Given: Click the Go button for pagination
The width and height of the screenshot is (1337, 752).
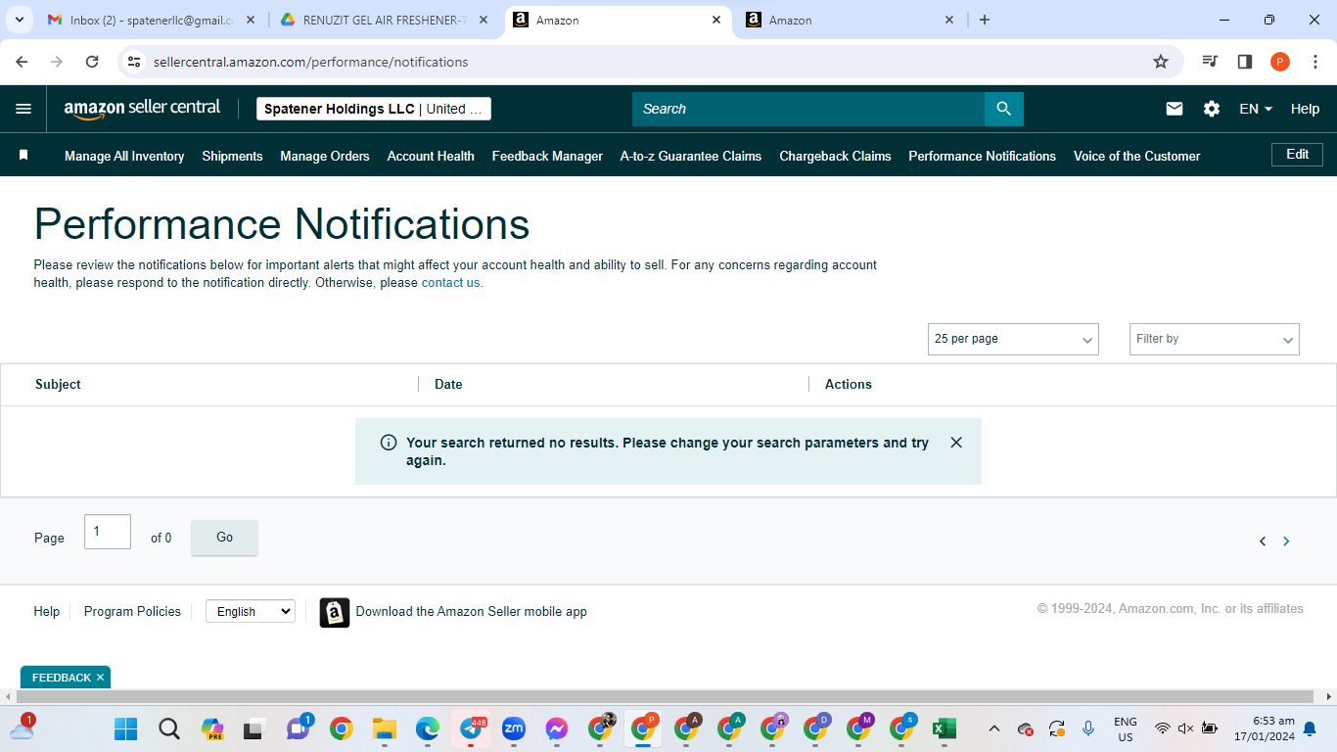Looking at the screenshot, I should pos(224,538).
